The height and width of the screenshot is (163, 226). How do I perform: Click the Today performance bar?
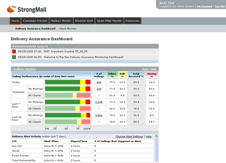pos(68,82)
